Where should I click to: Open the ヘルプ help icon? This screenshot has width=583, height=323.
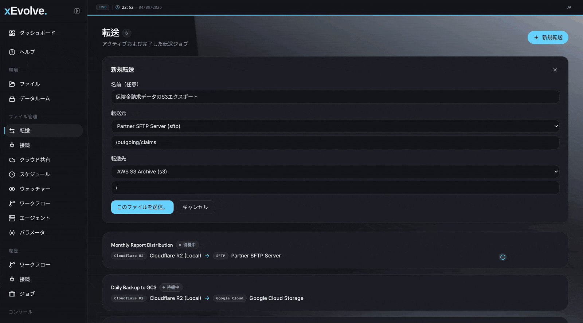click(12, 52)
